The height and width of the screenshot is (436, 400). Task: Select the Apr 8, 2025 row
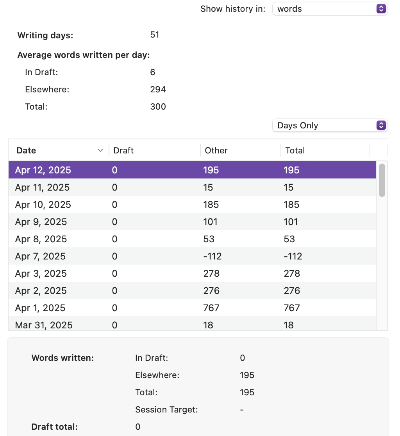pyautogui.click(x=192, y=239)
